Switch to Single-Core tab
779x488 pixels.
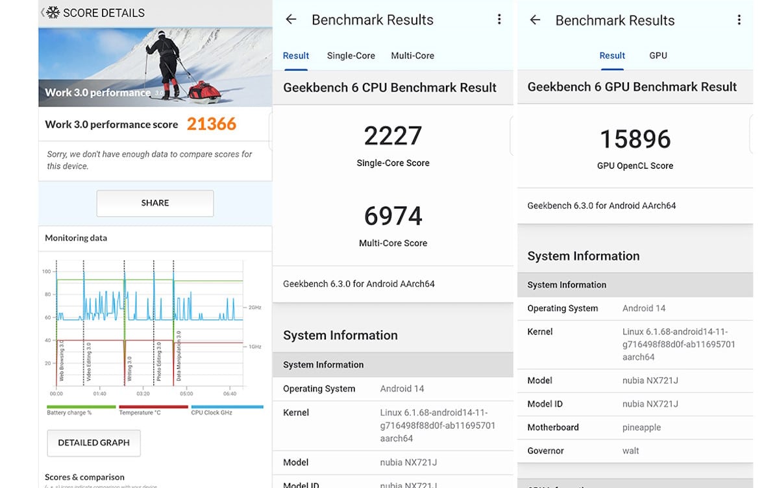point(351,56)
